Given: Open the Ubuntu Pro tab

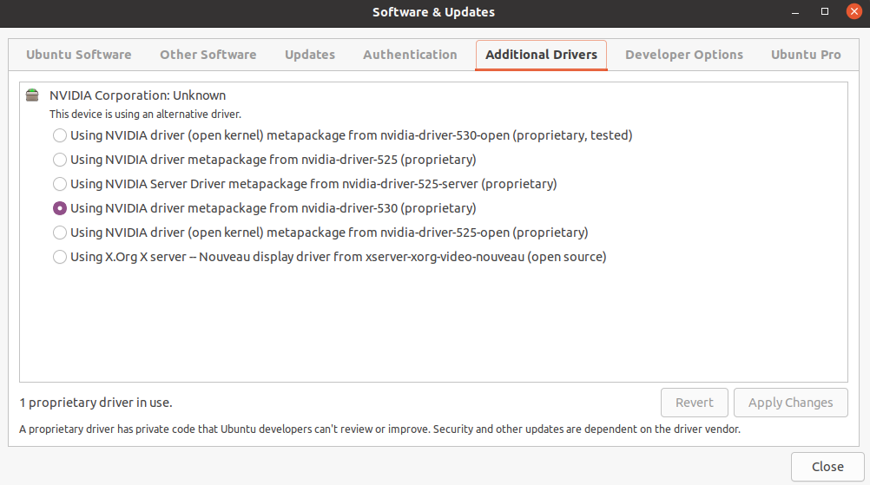Looking at the screenshot, I should (x=806, y=55).
